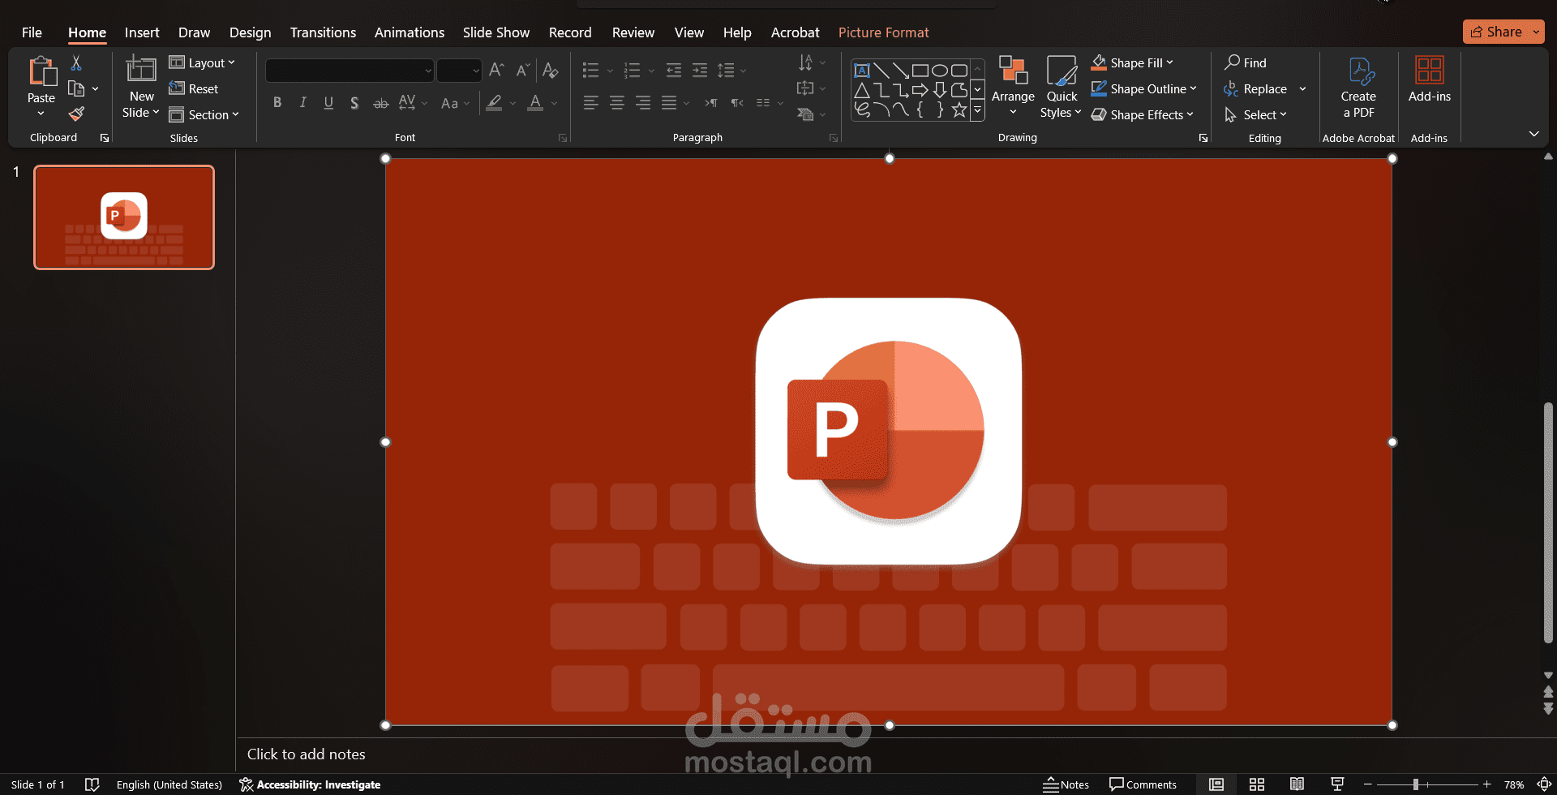Toggle underline formatting
This screenshot has height=795, width=1557.
pos(328,103)
